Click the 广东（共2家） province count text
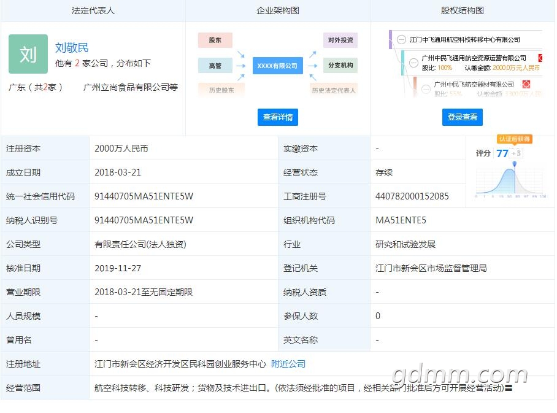This screenshot has width=557, height=413. [36, 87]
